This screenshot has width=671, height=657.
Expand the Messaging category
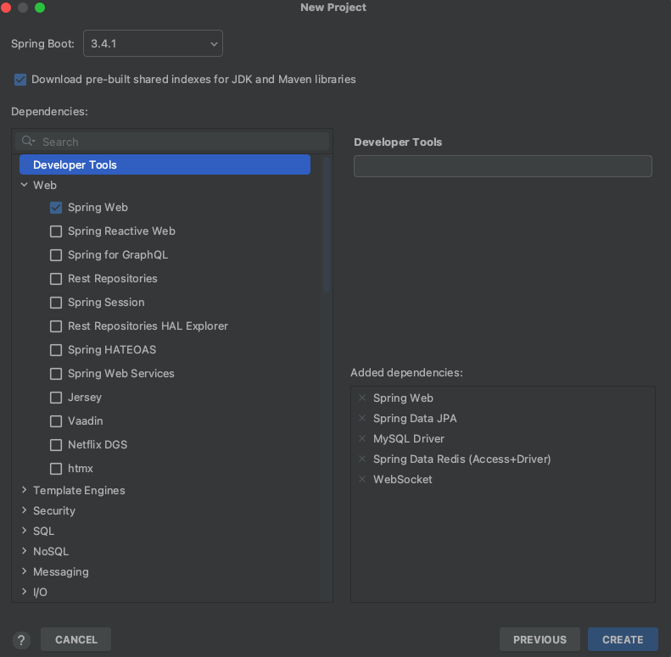pos(25,571)
